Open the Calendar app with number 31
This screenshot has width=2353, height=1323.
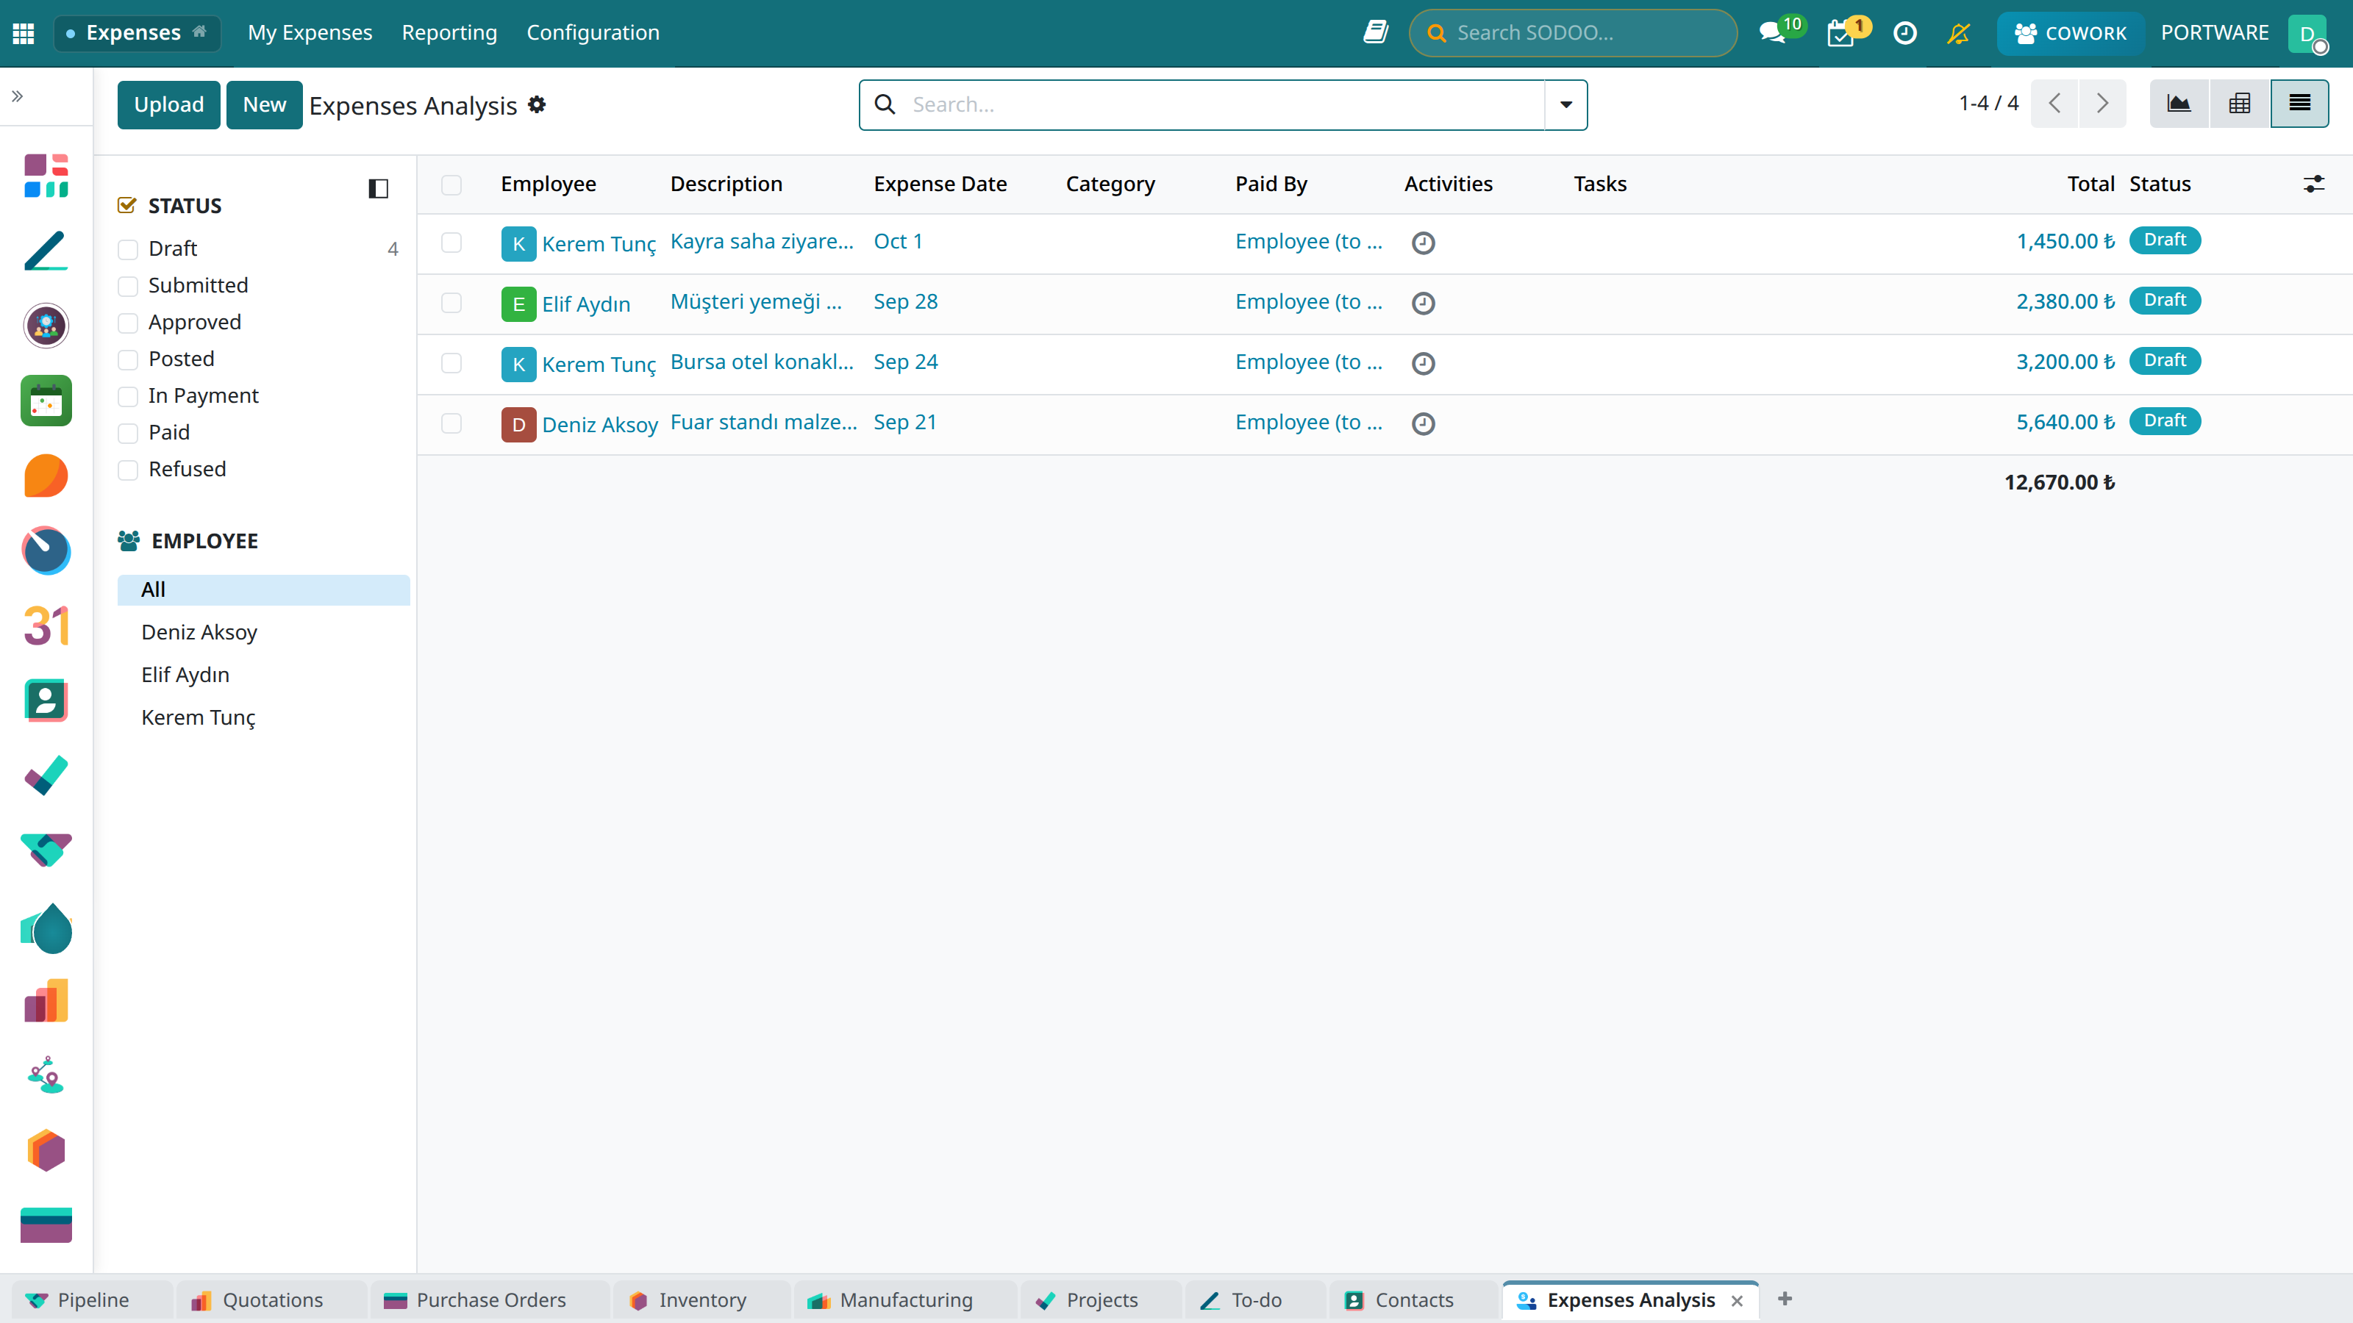46,626
